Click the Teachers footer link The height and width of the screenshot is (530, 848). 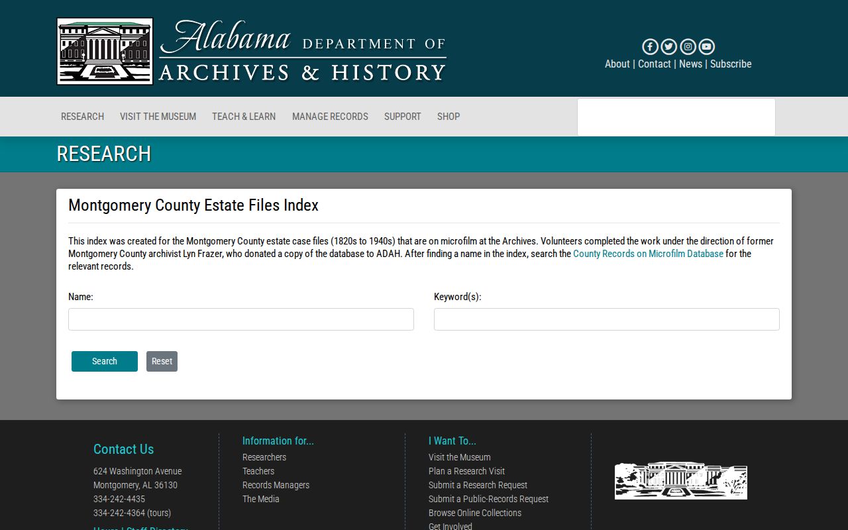tap(258, 471)
